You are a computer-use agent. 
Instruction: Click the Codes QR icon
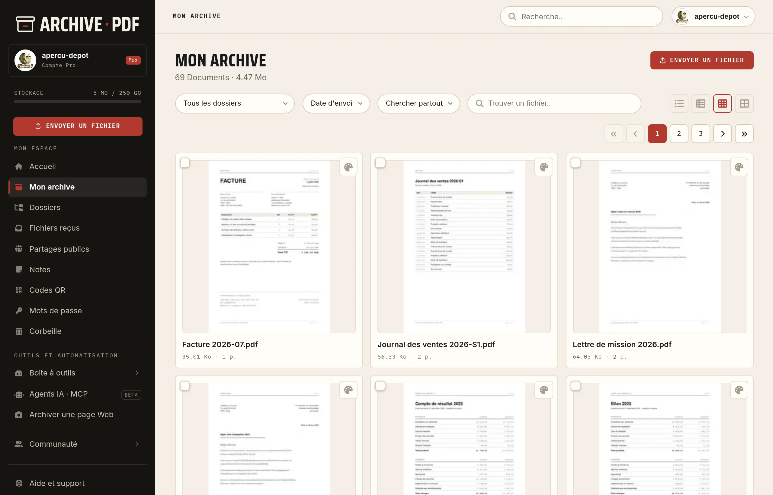(19, 290)
